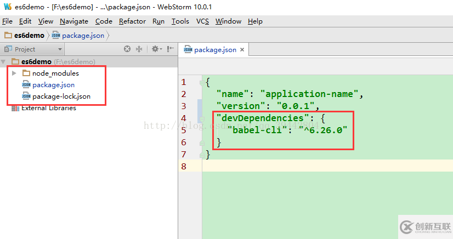
Task: Collapse root object fold marker on line 1
Action: point(202,83)
